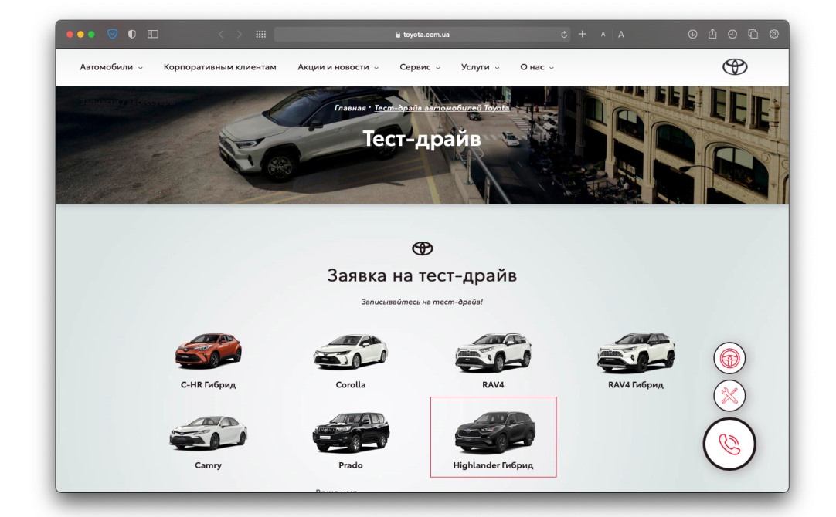Image resolution: width=836 pixels, height=517 pixels.
Task: Click the steering wheel floating button
Action: click(x=729, y=358)
